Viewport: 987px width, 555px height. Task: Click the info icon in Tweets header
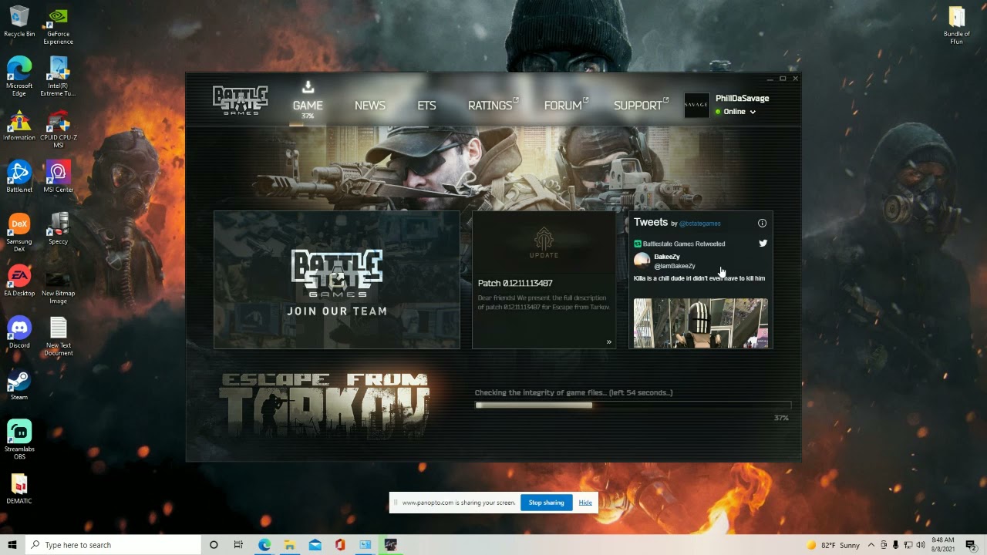tap(762, 223)
